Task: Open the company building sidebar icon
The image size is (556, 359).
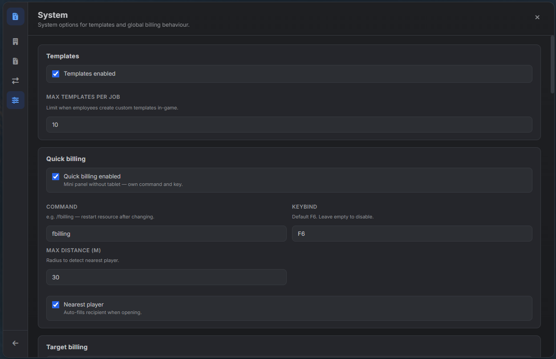Action: pyautogui.click(x=16, y=41)
